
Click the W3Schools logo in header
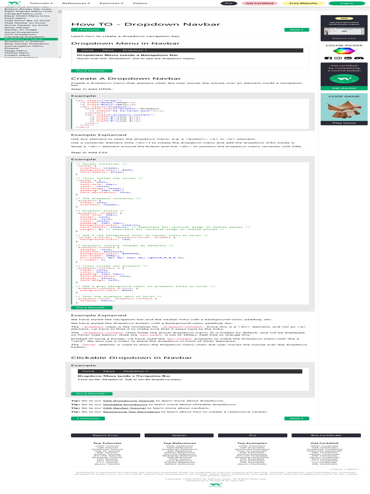coord(14,3)
